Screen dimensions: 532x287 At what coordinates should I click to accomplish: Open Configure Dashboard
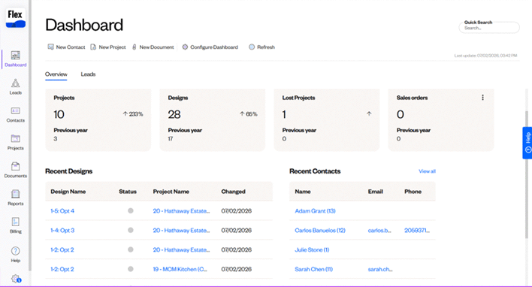pos(210,47)
